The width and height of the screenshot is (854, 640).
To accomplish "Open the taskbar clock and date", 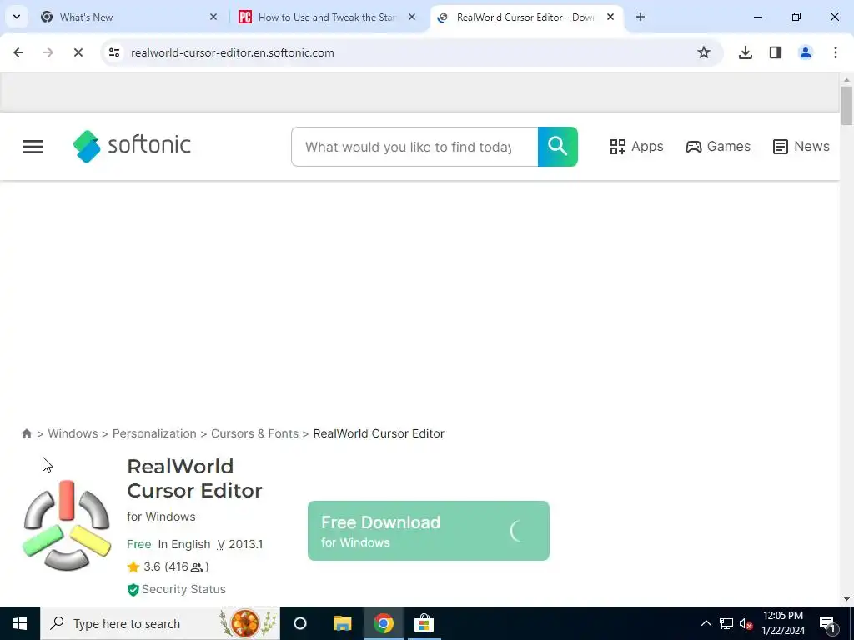I will (x=782, y=623).
